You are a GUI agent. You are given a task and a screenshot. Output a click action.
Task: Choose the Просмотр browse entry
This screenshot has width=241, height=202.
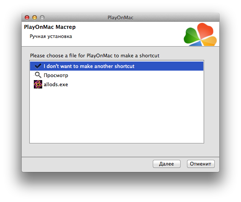tap(56, 75)
